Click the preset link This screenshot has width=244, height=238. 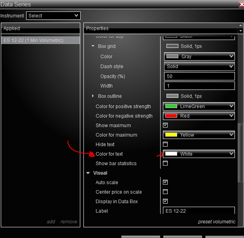click(x=204, y=222)
